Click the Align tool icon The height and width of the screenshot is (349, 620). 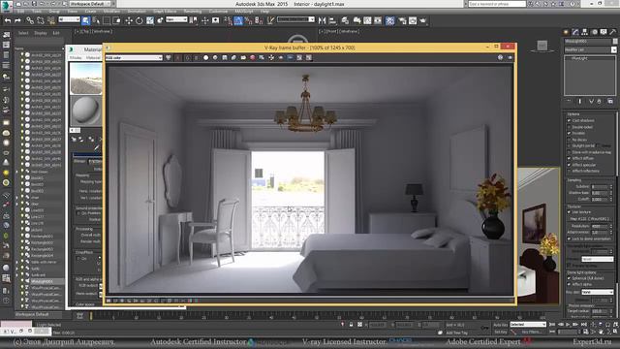click(x=332, y=20)
